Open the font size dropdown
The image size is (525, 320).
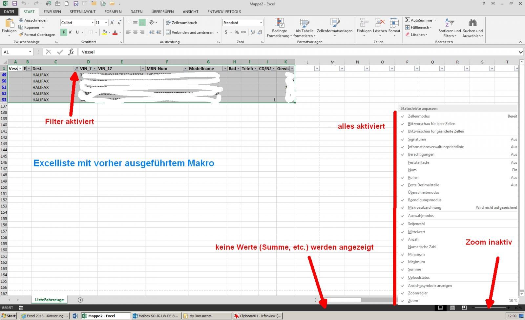coord(106,23)
